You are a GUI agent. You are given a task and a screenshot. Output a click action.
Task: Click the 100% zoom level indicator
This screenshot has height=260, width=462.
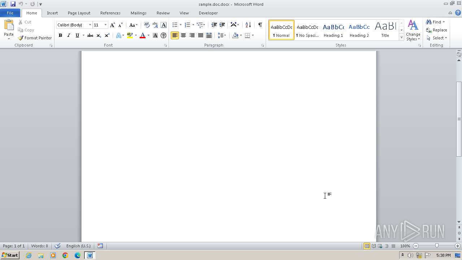pos(405,246)
